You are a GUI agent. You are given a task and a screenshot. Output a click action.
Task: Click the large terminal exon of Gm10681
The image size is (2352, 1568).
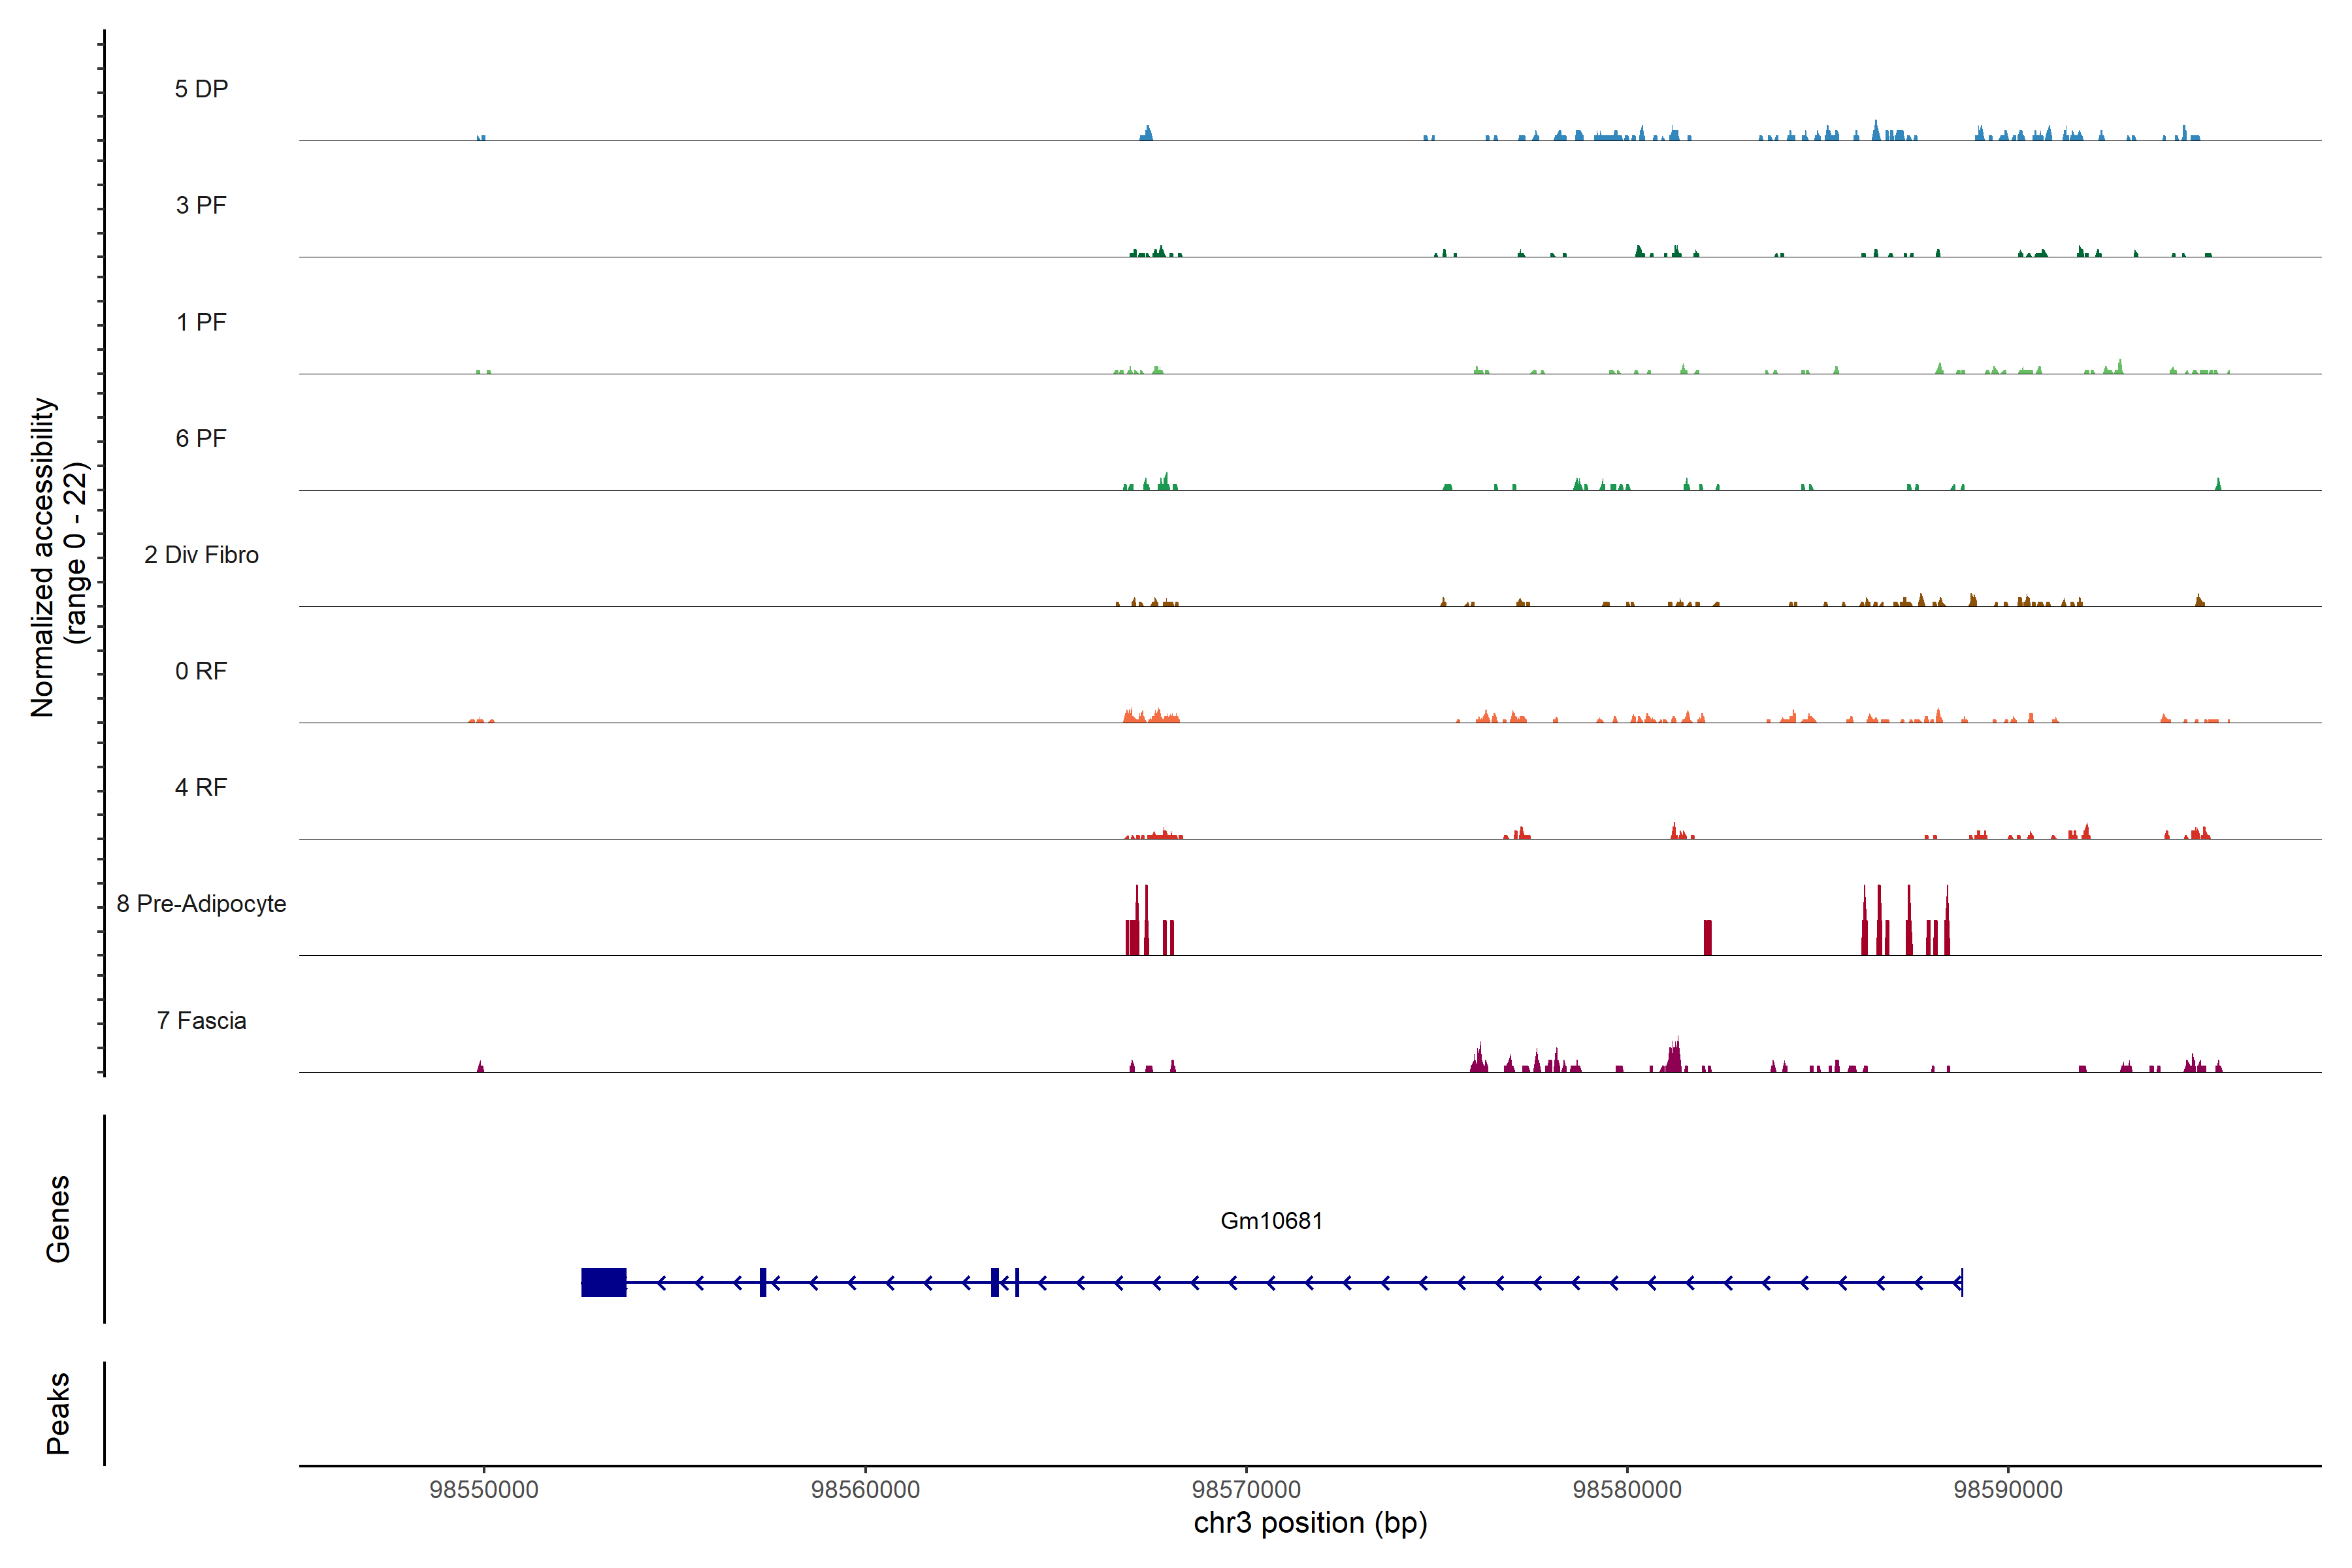[x=604, y=1282]
